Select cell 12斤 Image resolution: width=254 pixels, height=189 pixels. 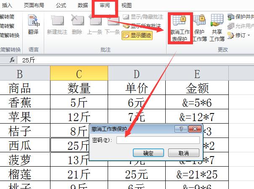click(79, 116)
